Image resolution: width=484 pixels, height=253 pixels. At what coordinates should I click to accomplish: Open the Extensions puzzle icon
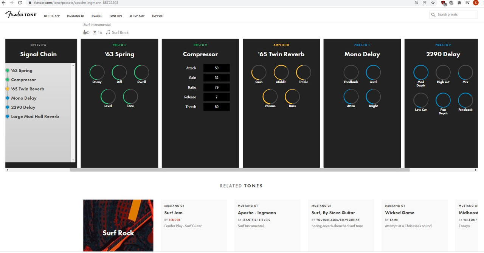(x=459, y=3)
